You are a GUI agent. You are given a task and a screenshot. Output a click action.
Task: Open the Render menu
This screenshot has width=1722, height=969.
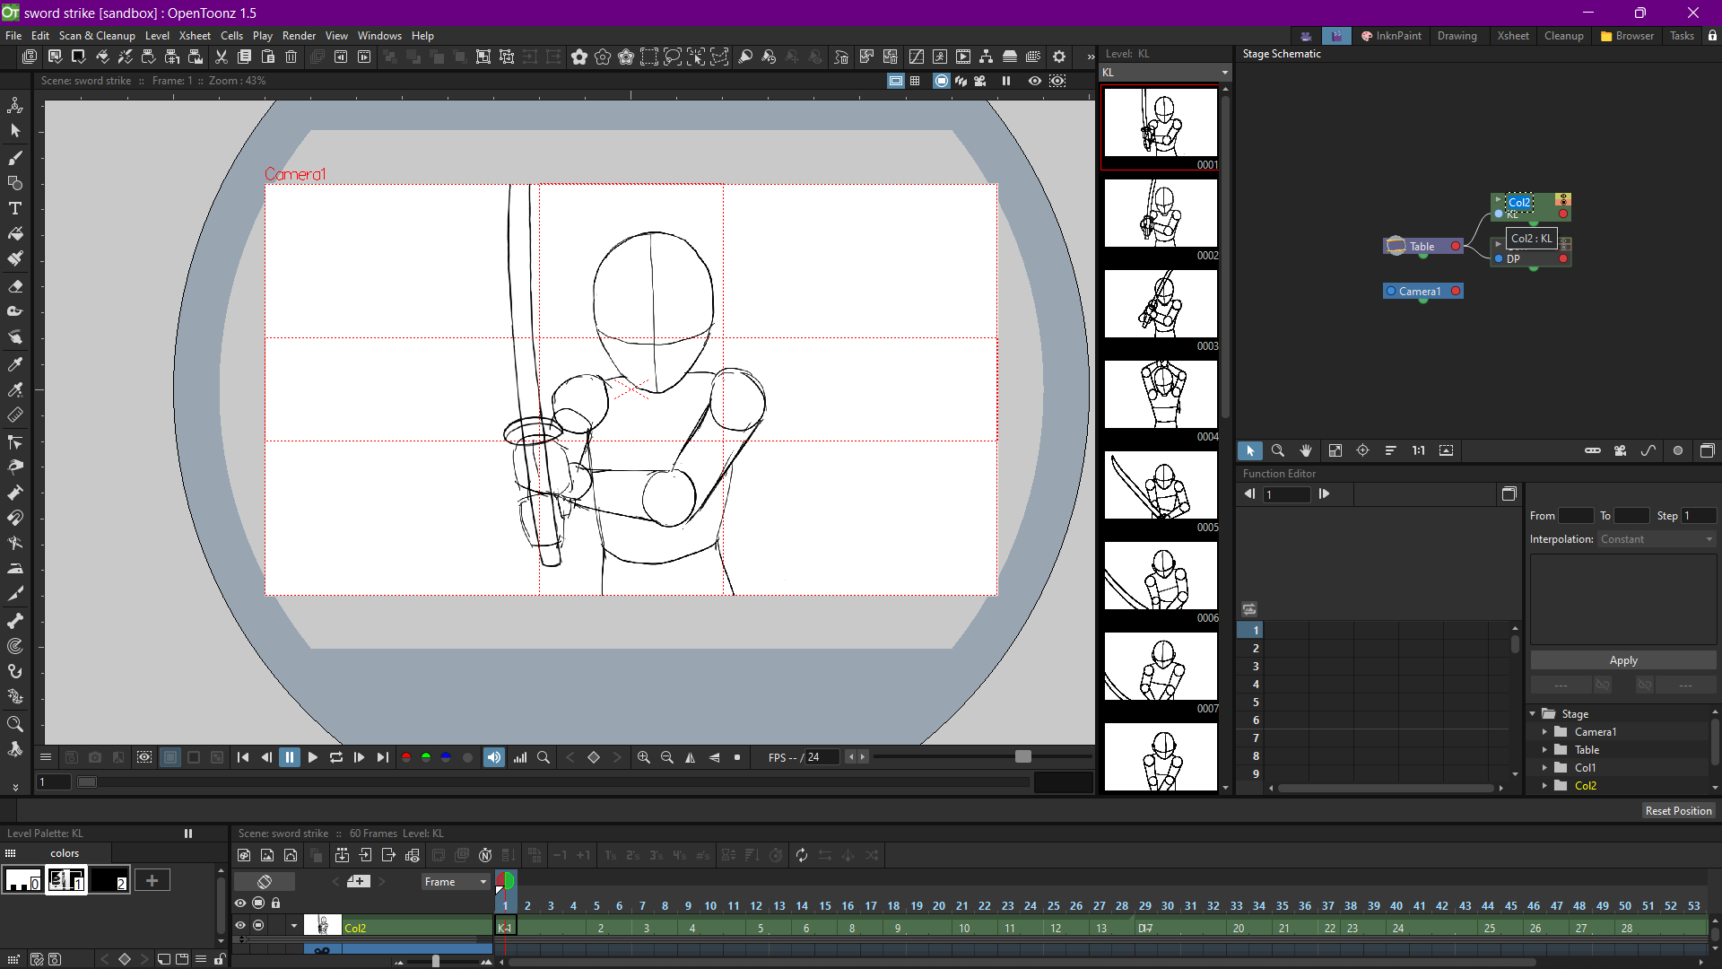pos(299,35)
